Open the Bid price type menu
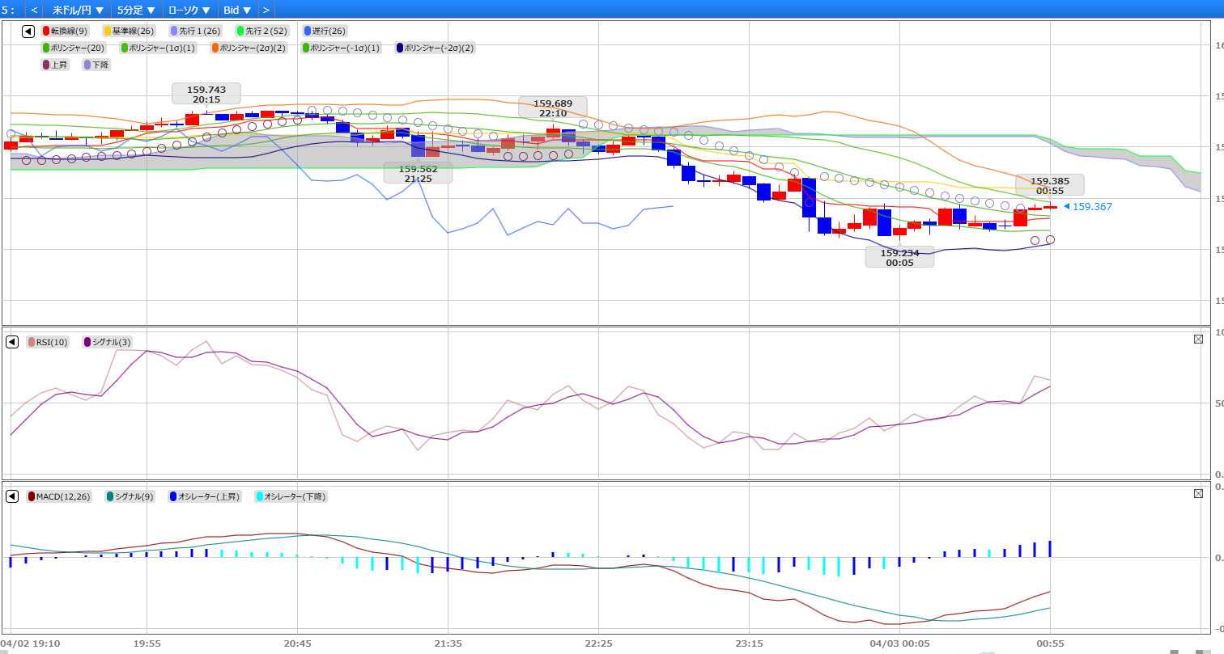 coord(236,10)
